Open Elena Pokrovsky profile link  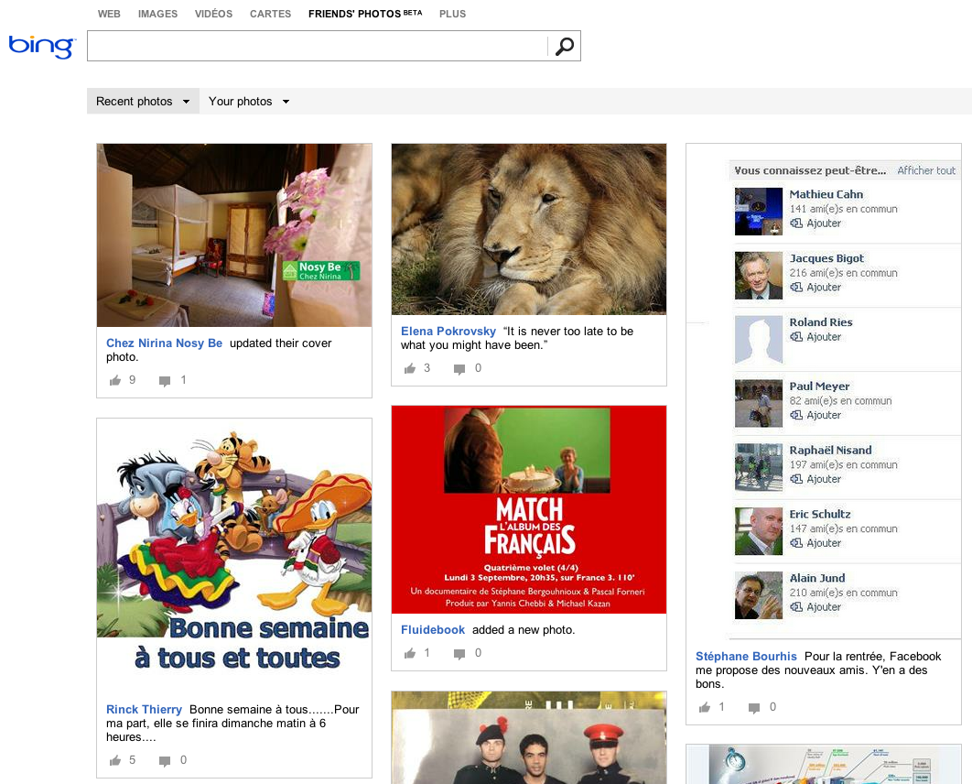(448, 332)
